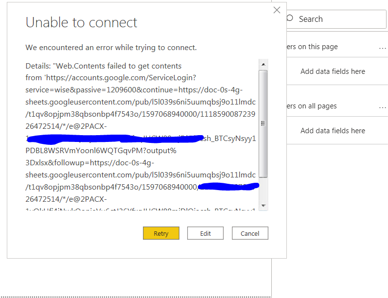Viewport: 388px width, 298px height.
Task: Click the 'Unable to connect' dialog title
Action: 81,22
